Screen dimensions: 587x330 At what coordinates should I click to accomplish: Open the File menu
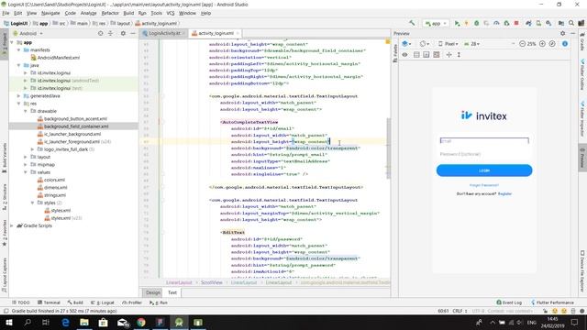(x=6, y=13)
